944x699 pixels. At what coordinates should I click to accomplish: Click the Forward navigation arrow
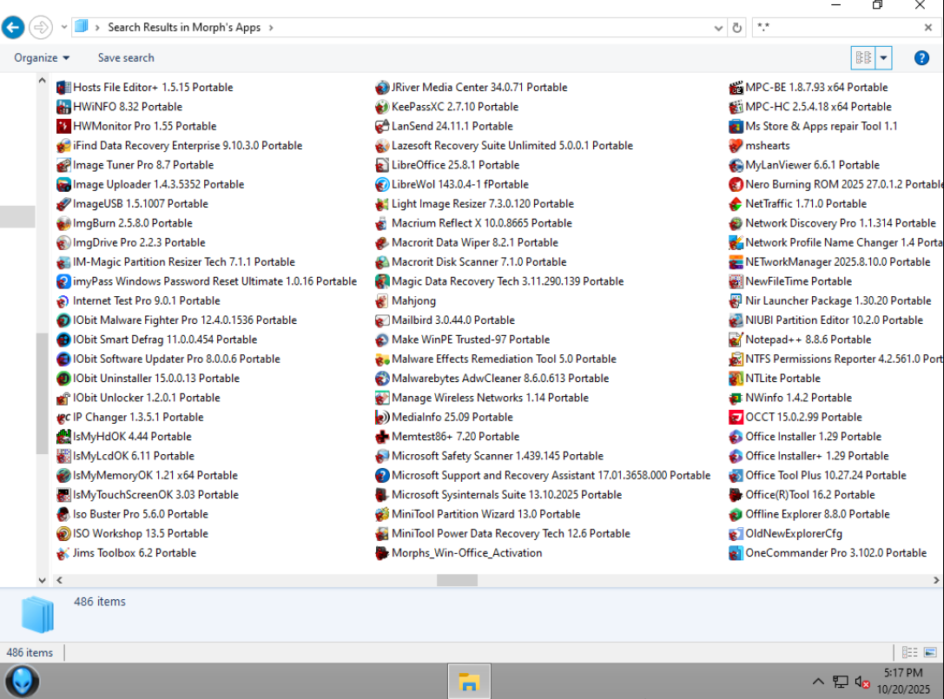click(x=41, y=27)
